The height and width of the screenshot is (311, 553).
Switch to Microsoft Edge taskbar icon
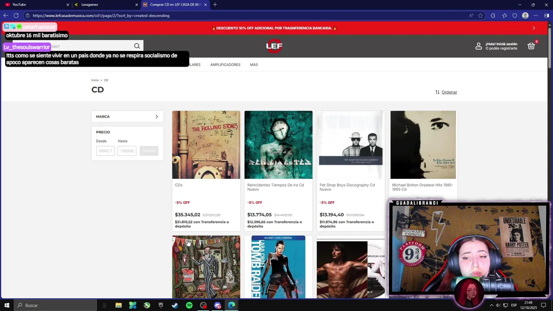point(232,305)
